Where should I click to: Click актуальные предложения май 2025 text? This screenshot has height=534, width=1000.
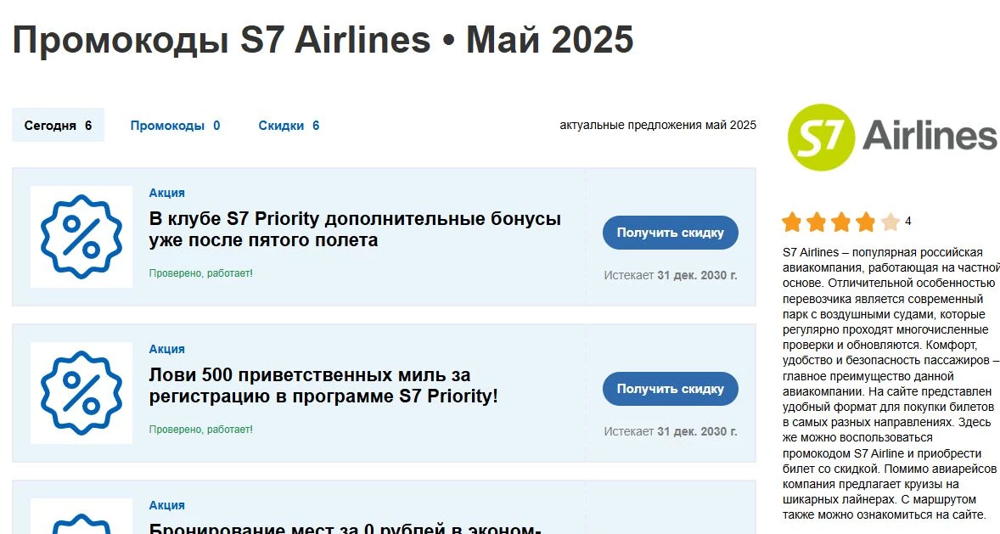[658, 125]
